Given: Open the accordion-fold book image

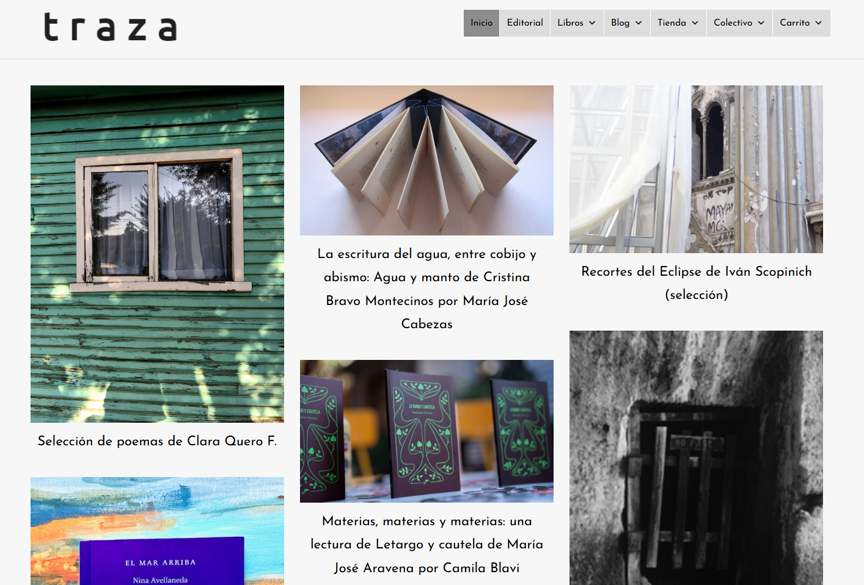Looking at the screenshot, I should click(427, 160).
